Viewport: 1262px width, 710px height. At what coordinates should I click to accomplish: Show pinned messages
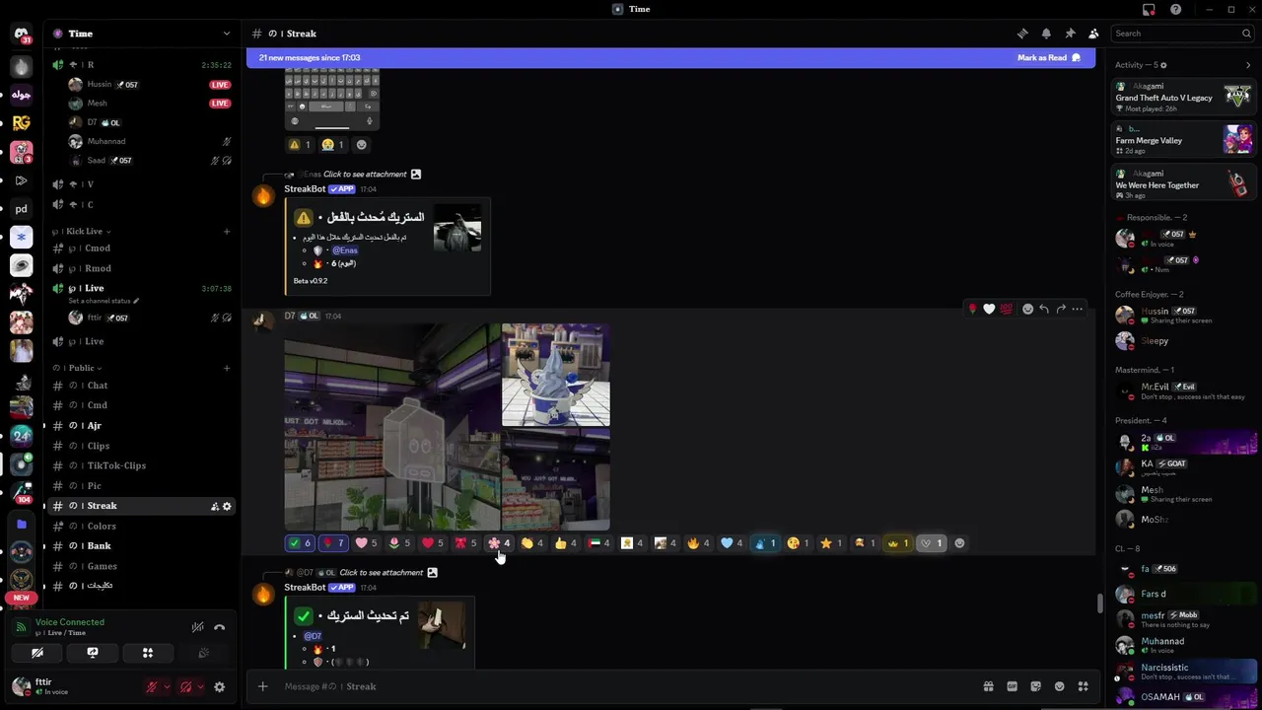1070,34
